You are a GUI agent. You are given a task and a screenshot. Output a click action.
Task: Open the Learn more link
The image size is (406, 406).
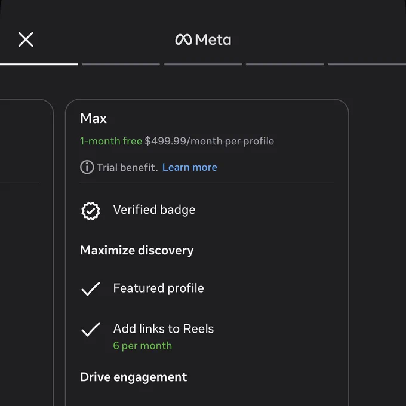tap(189, 167)
